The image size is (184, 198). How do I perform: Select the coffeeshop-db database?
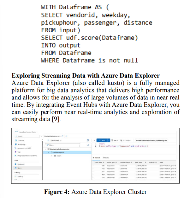pos(59,153)
